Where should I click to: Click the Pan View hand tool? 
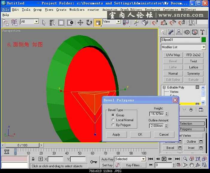[x=192, y=165]
